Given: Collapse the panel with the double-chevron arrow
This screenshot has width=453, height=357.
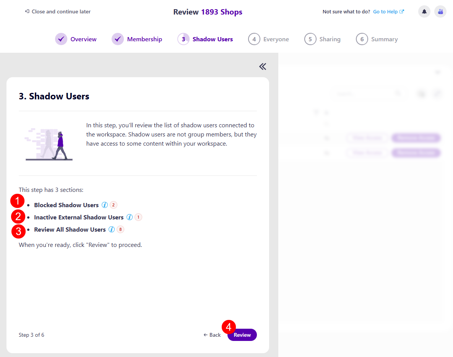Looking at the screenshot, I should 263,67.
